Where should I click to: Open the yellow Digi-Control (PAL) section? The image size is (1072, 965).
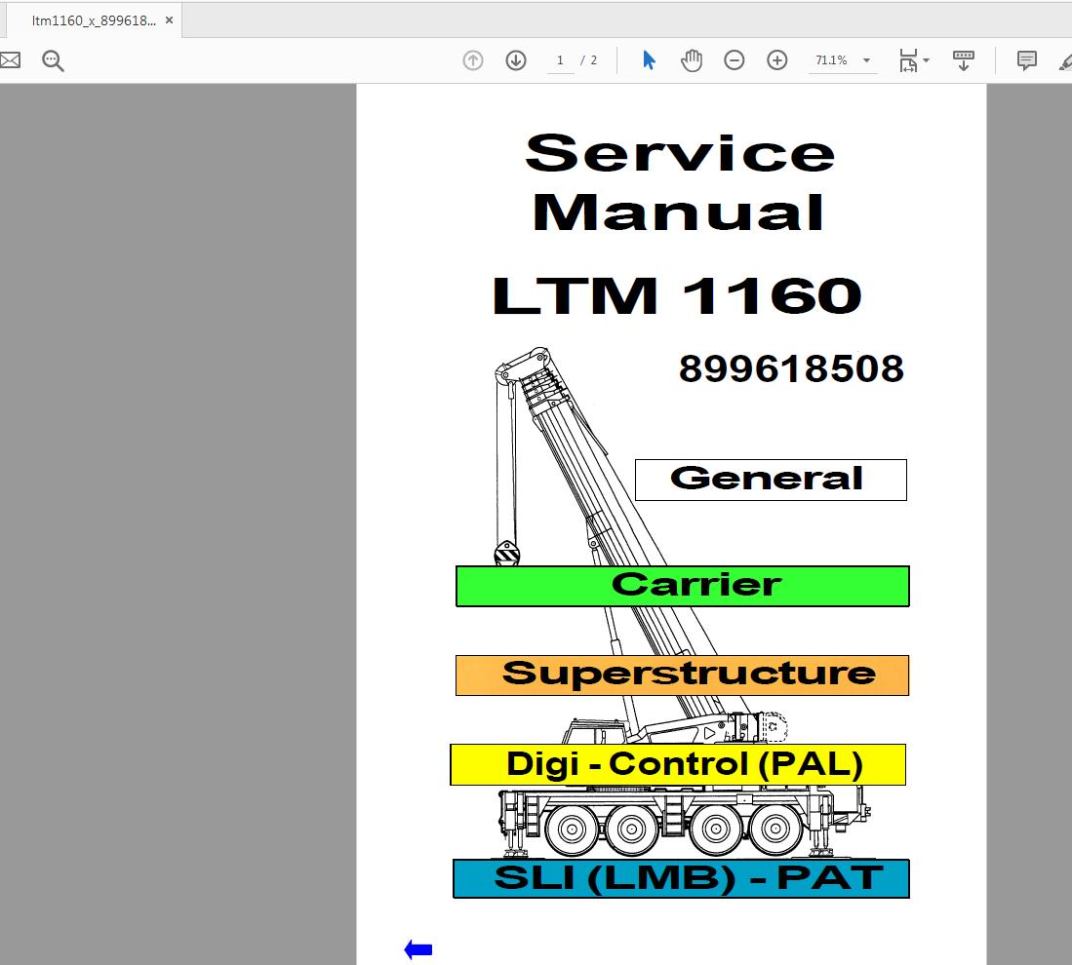678,765
